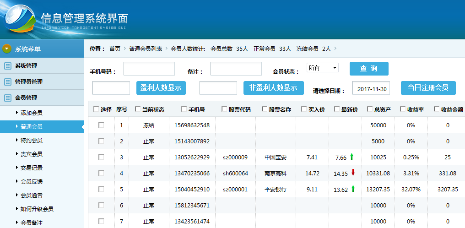Click the 系统菜单 arrow icon
The width and height of the screenshot is (465, 228).
click(x=7, y=49)
